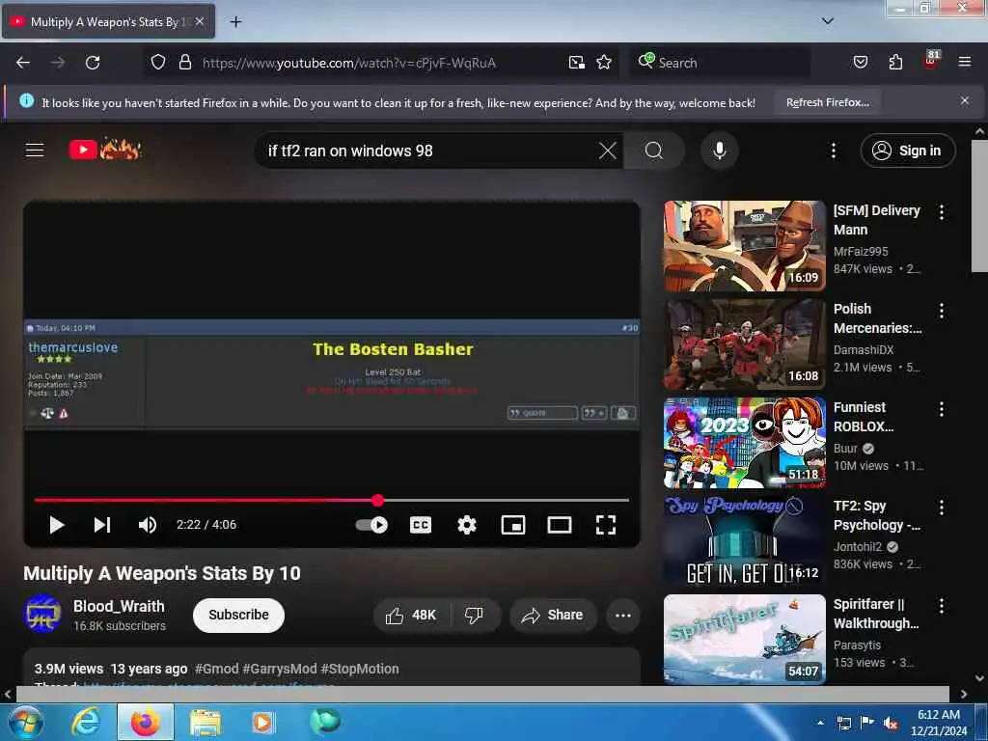Screen dimensions: 988x741
Task: Go to YouTube home logo
Action: (x=105, y=150)
